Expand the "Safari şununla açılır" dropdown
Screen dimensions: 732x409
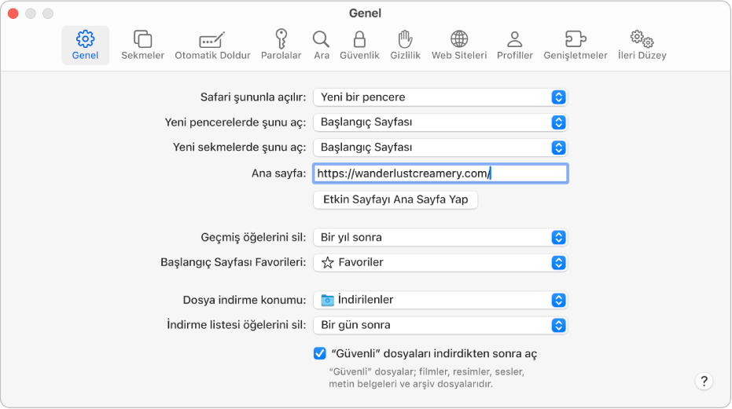(440, 97)
